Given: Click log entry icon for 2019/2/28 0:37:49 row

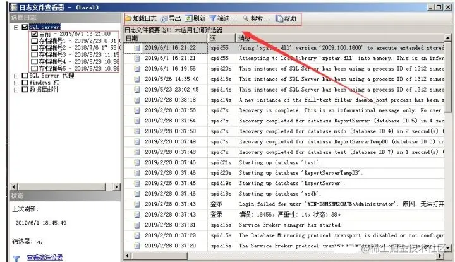Looking at the screenshot, I should point(137,141).
